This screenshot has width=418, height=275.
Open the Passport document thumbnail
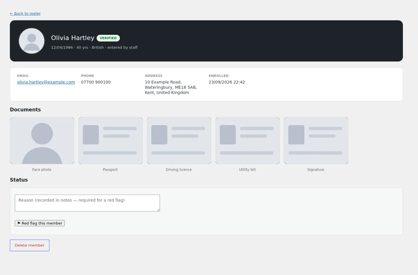coord(110,141)
